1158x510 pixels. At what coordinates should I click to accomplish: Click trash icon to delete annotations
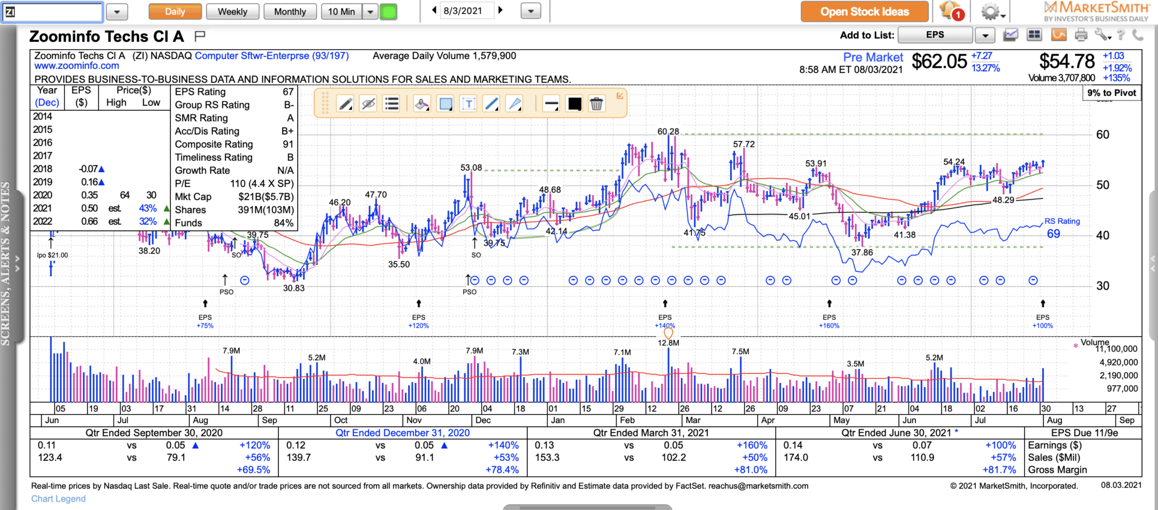tap(597, 104)
